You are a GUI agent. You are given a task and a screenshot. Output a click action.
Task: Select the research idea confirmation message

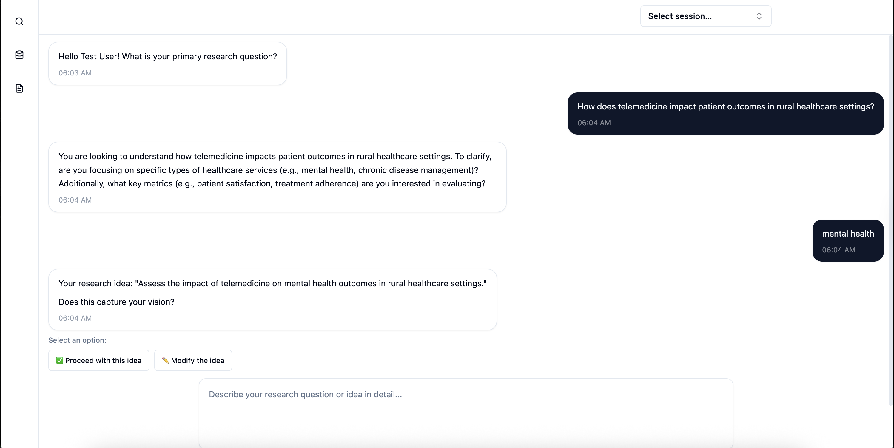click(x=273, y=299)
